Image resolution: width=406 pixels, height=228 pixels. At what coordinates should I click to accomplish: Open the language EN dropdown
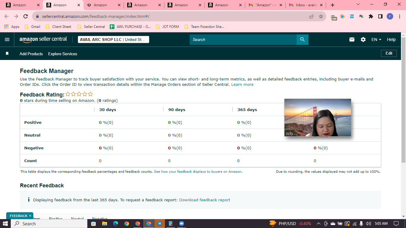point(376,39)
